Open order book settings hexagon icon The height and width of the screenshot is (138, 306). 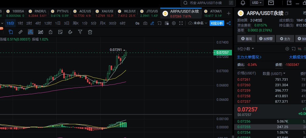[x=287, y=48]
